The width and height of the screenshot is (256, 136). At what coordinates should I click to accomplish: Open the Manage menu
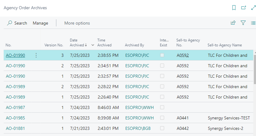40,23
